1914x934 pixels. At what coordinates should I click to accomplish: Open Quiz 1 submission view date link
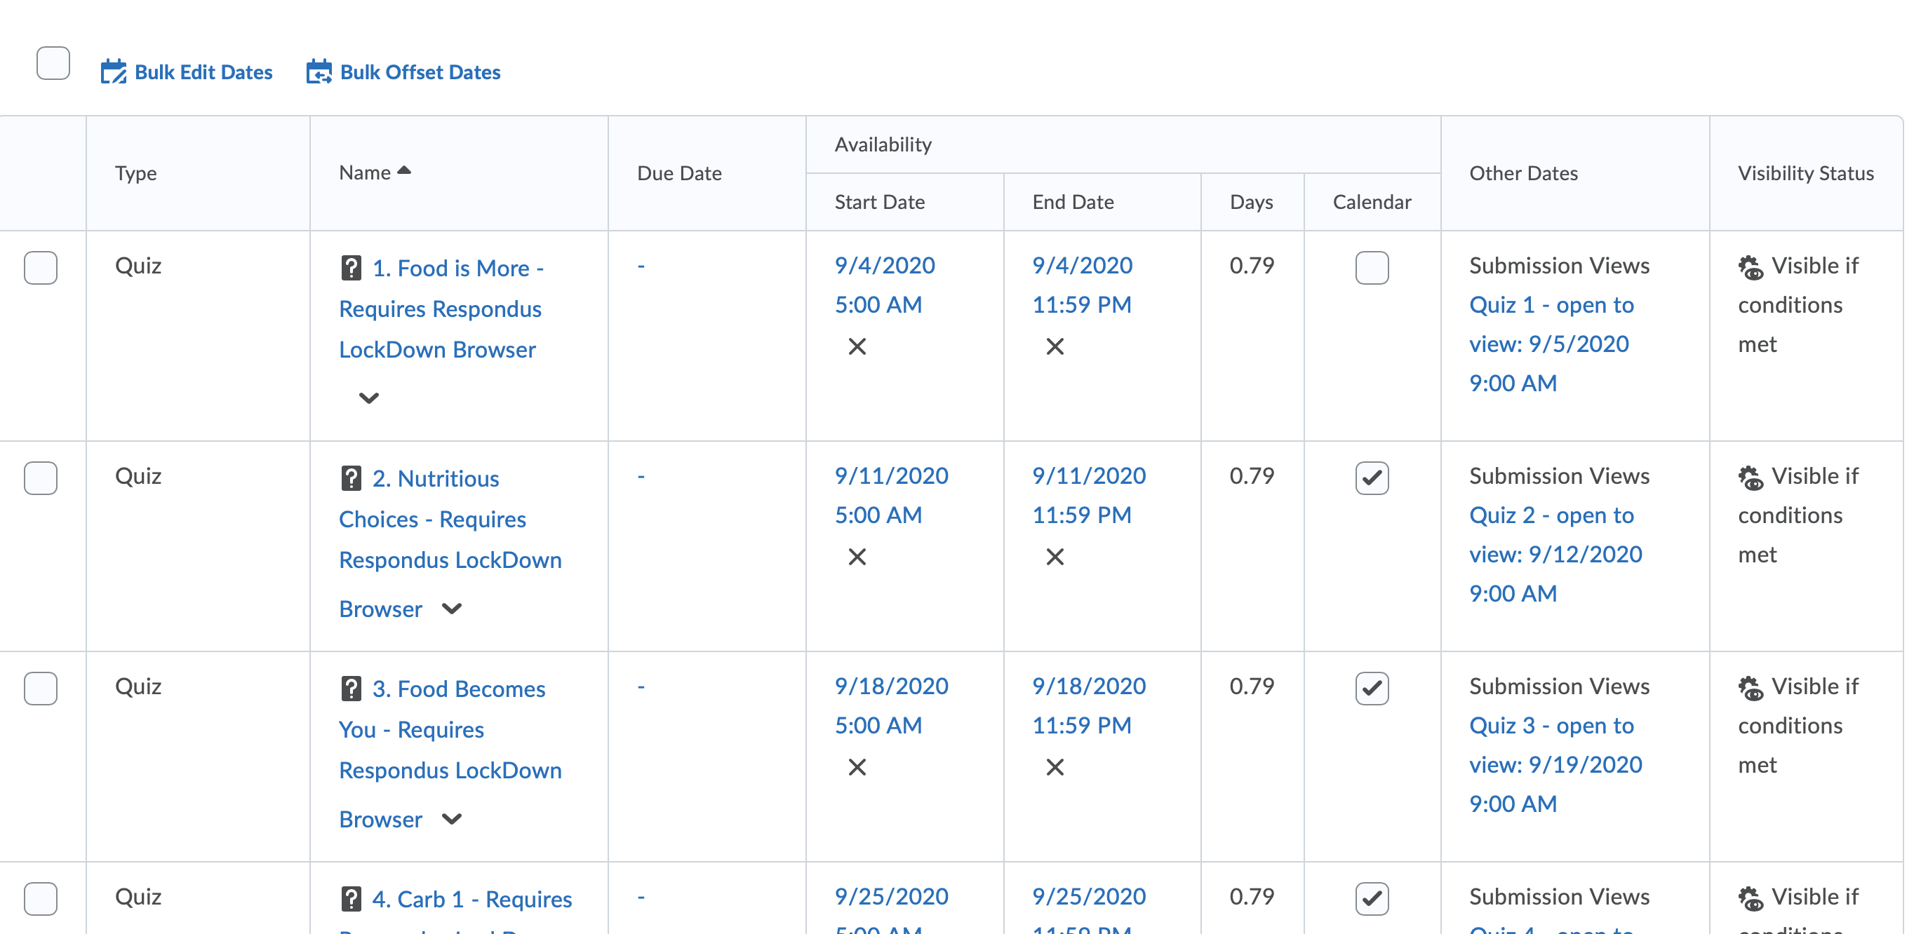1550,344
